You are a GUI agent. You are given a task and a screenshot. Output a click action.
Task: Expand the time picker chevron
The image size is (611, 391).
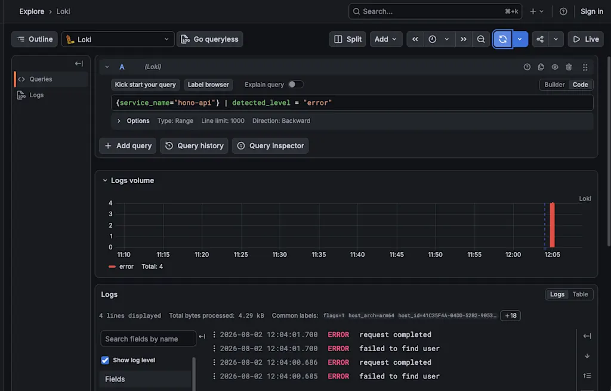[446, 39]
